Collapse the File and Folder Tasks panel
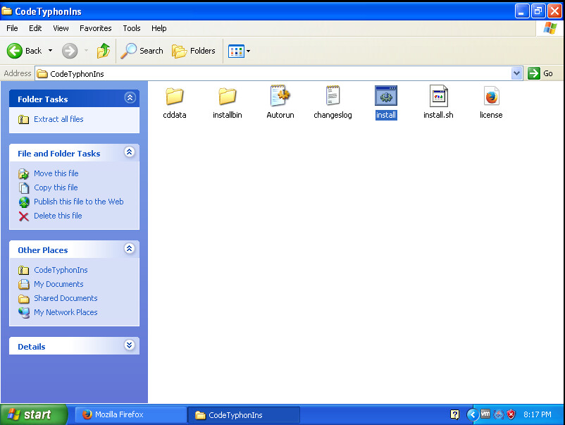This screenshot has width=565, height=425. pos(129,153)
